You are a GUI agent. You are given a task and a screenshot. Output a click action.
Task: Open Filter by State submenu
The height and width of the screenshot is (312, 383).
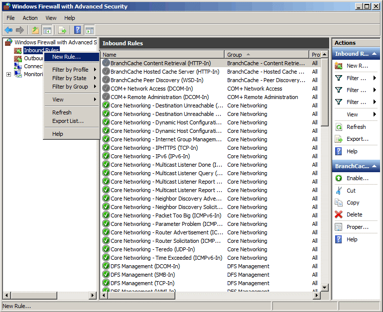pos(72,78)
